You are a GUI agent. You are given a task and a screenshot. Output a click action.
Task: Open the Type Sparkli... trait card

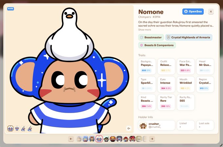pos(147,84)
